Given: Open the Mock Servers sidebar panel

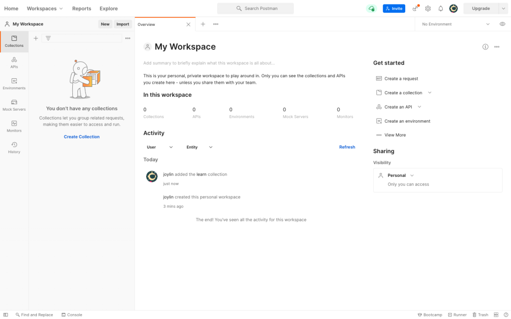Looking at the screenshot, I should (x=14, y=106).
